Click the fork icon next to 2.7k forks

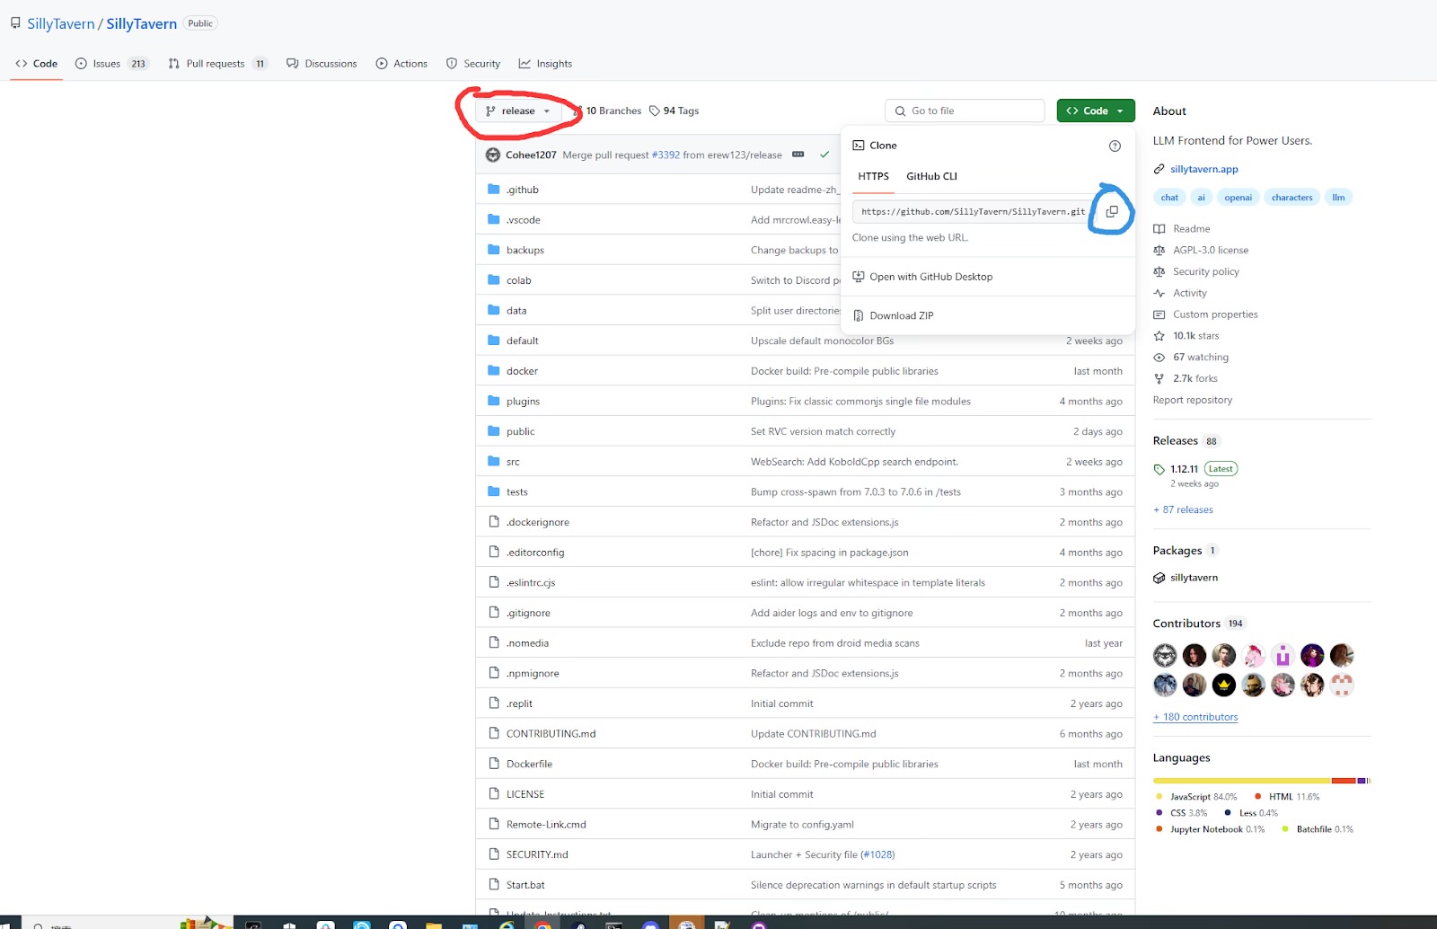click(1159, 379)
